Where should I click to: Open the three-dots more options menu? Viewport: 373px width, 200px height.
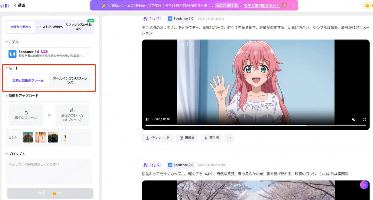229,138
